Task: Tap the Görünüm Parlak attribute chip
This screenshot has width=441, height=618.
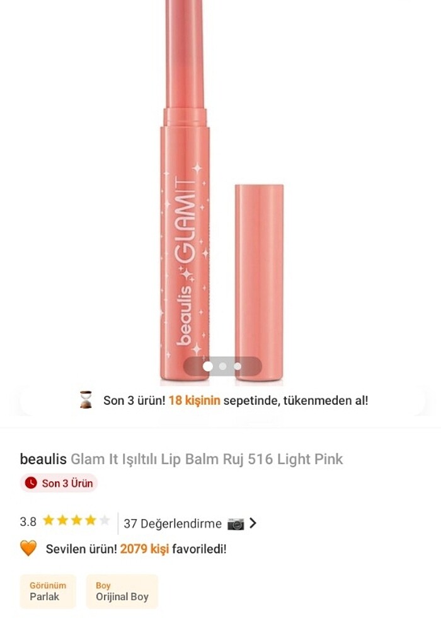Action: tap(48, 592)
